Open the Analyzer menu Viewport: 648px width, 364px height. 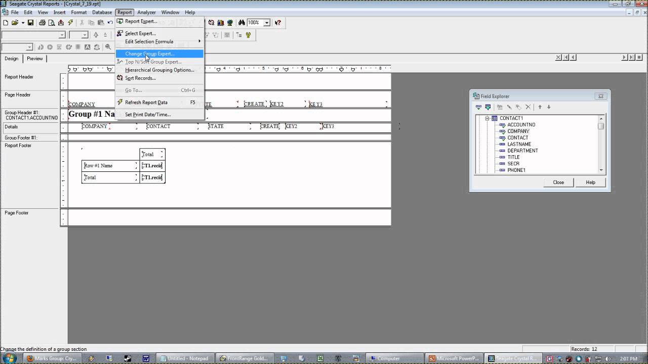[147, 12]
